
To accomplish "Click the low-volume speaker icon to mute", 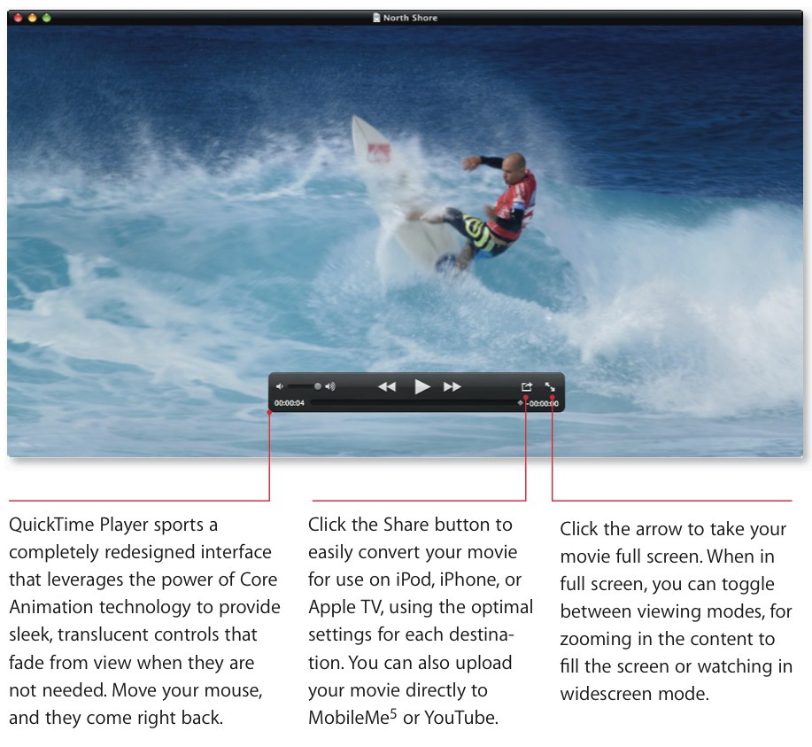I will pyautogui.click(x=280, y=386).
